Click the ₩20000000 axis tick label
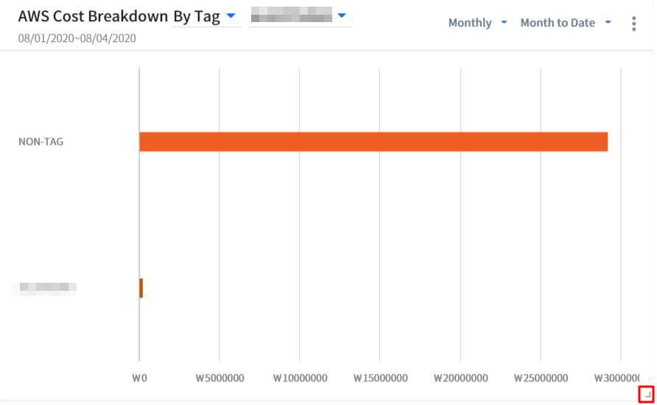657x405 pixels. [460, 378]
